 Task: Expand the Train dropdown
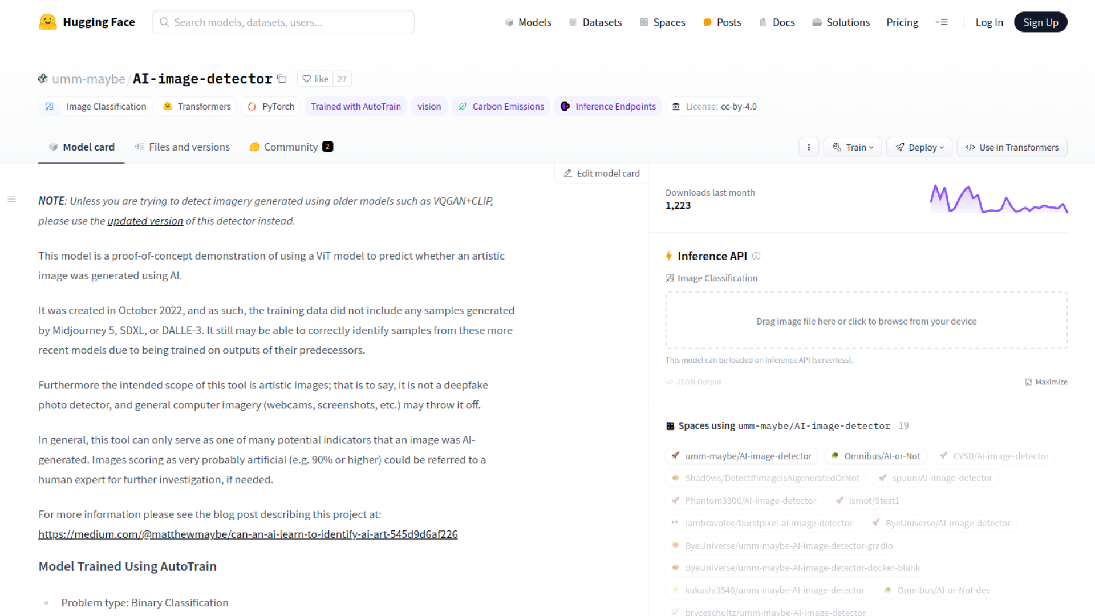coord(853,147)
